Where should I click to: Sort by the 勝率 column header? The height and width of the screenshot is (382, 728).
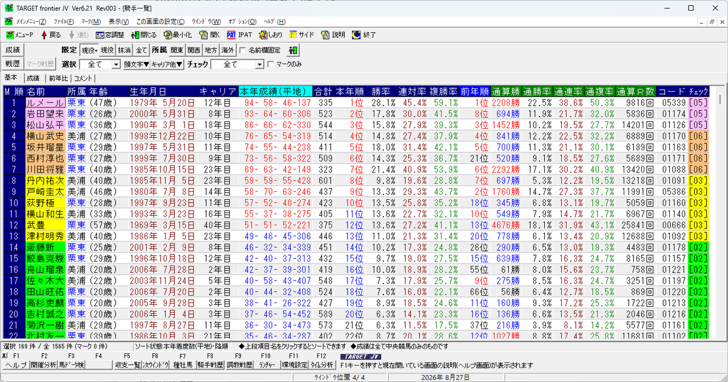[381, 92]
